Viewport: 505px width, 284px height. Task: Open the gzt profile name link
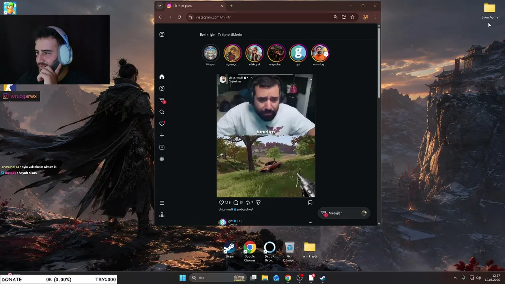[230, 221]
